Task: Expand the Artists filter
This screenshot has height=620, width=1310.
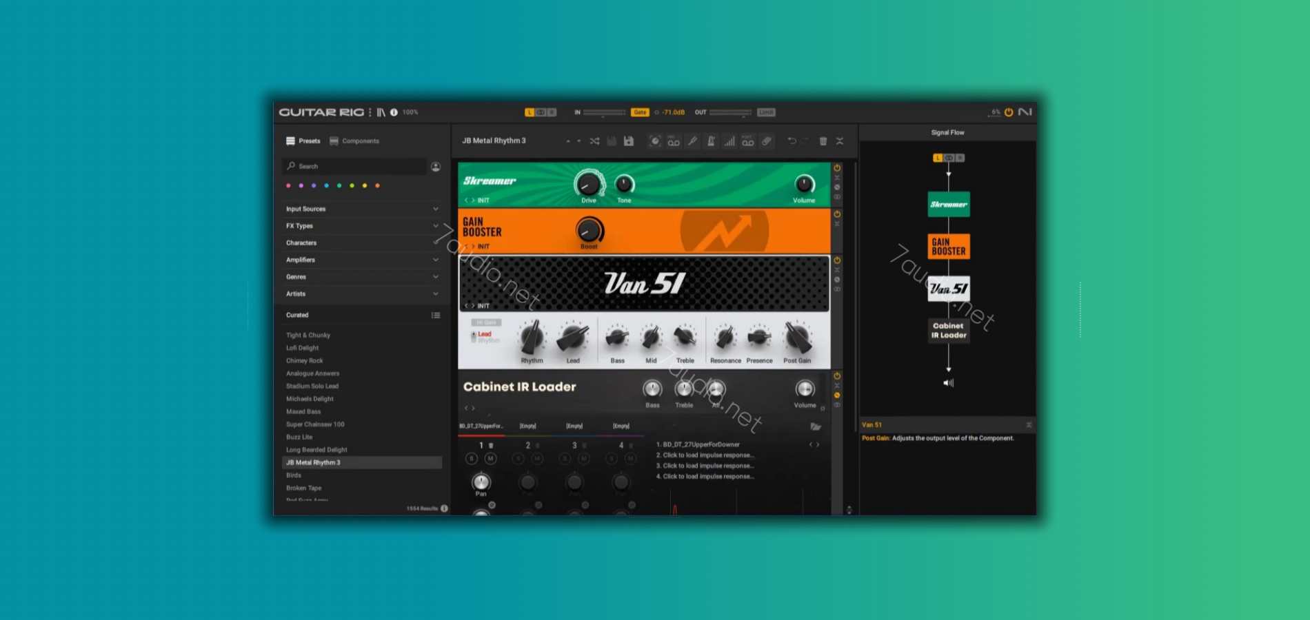Action: (362, 294)
